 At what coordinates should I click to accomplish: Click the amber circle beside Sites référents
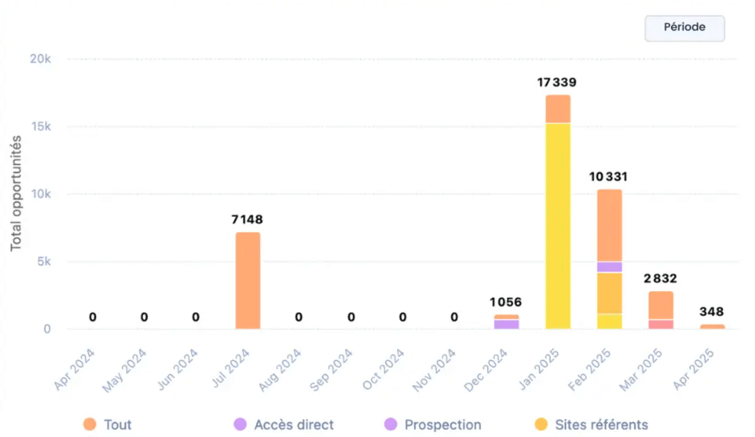(x=541, y=424)
